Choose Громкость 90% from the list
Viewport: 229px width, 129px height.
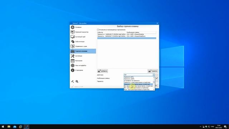click(x=138, y=77)
